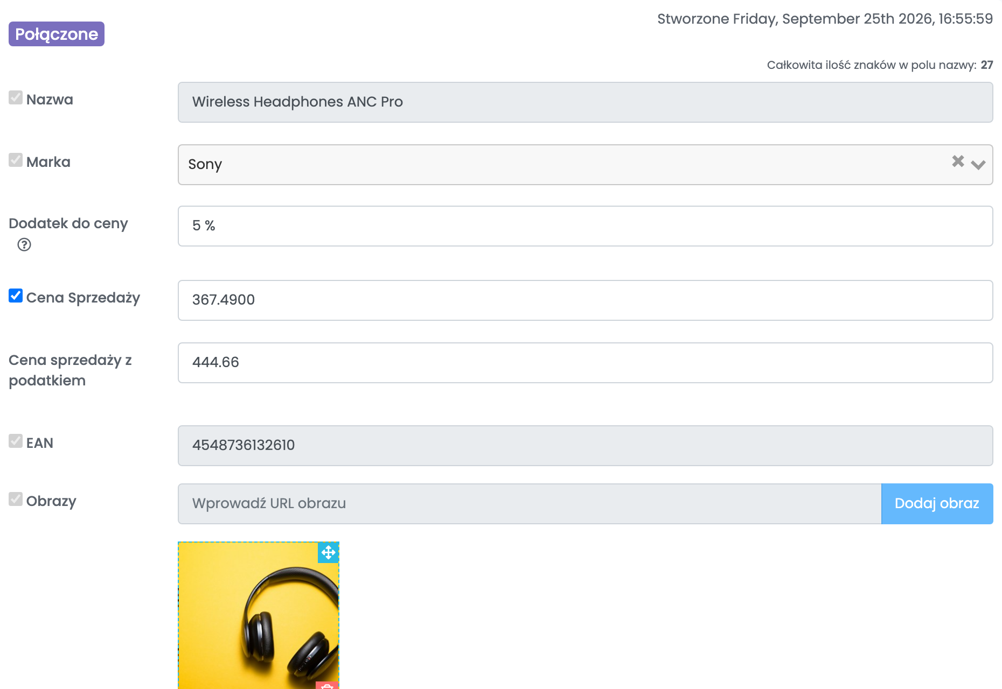Click the Cena sprzedaży z podatkiem label
The width and height of the screenshot is (1002, 689).
70,370
